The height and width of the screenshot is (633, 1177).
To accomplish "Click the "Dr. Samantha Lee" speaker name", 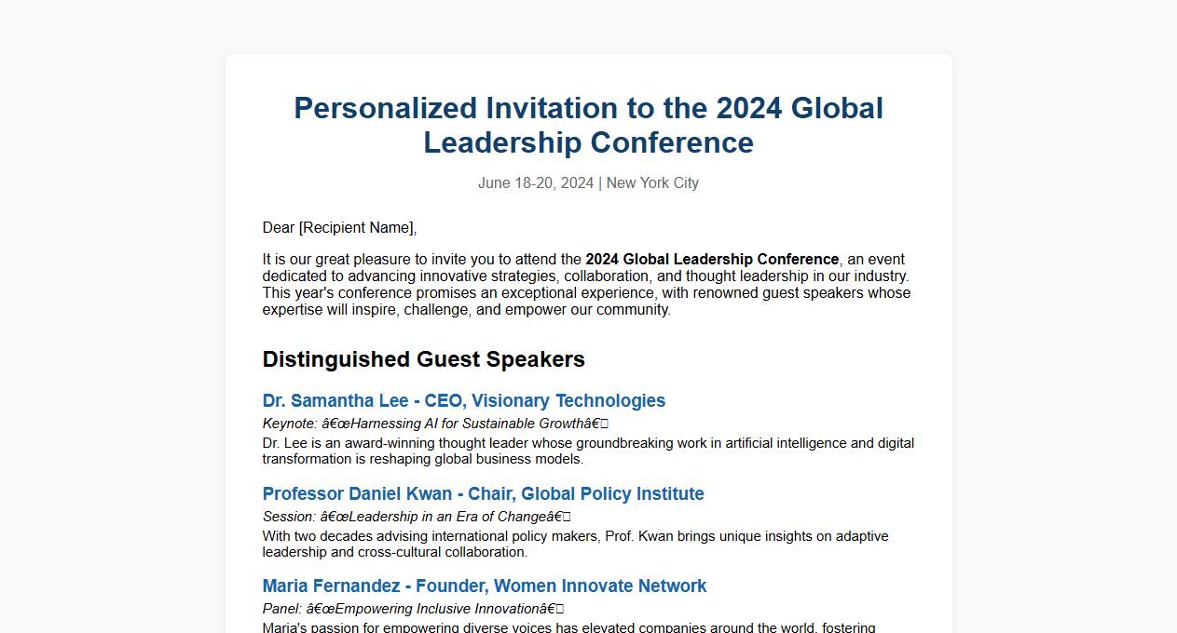I will point(335,401).
